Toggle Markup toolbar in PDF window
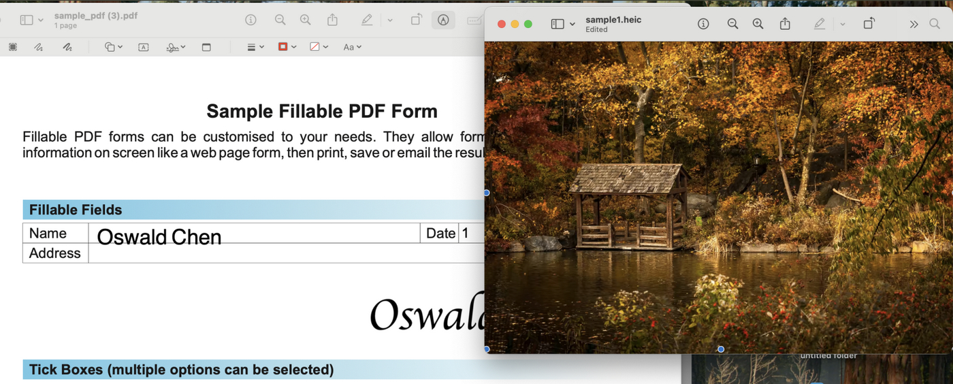This screenshot has width=953, height=384. click(443, 20)
